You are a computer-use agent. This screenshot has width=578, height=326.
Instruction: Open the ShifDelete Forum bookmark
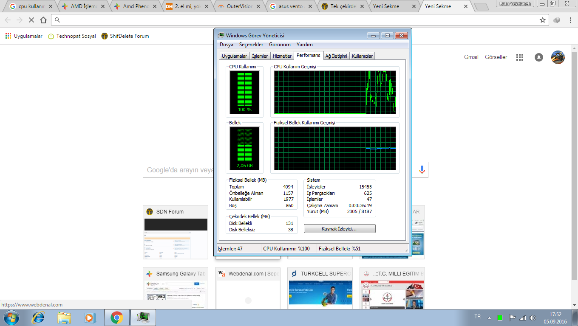(x=125, y=36)
